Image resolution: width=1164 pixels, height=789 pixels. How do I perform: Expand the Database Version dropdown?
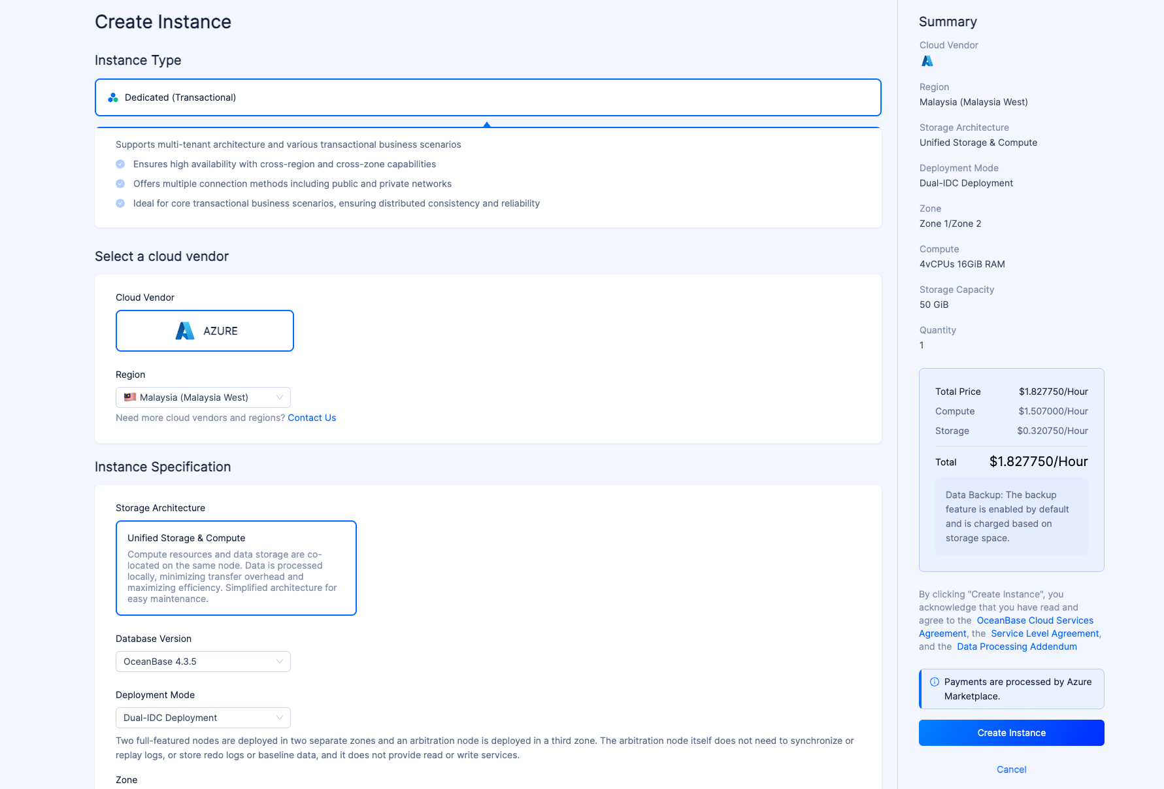pos(203,662)
